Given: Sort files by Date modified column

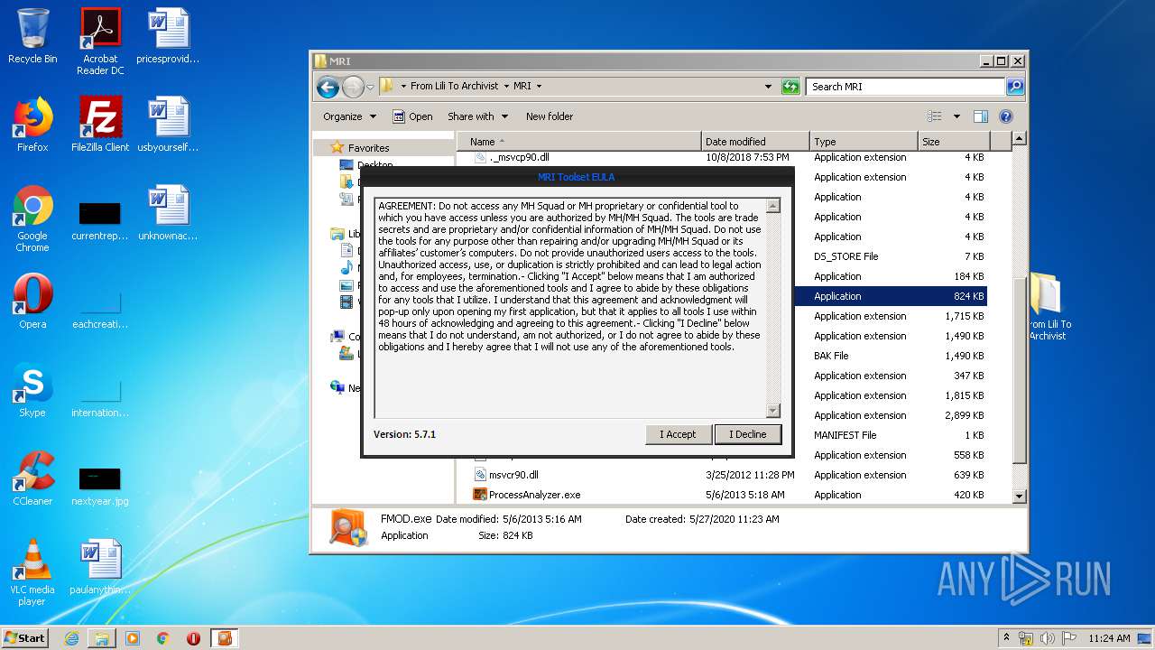Looking at the screenshot, I should tap(755, 142).
